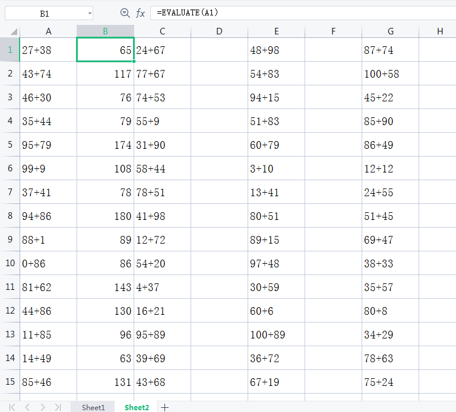Select column G header
Screen dimensions: 456x412
[x=390, y=31]
